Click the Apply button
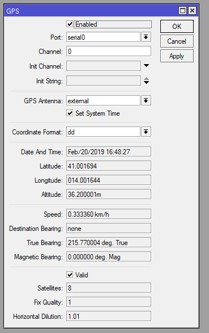This screenshot has height=333, width=209. click(x=177, y=56)
